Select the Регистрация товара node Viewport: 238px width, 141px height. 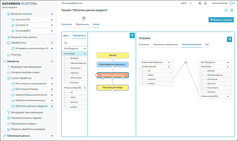113,88
